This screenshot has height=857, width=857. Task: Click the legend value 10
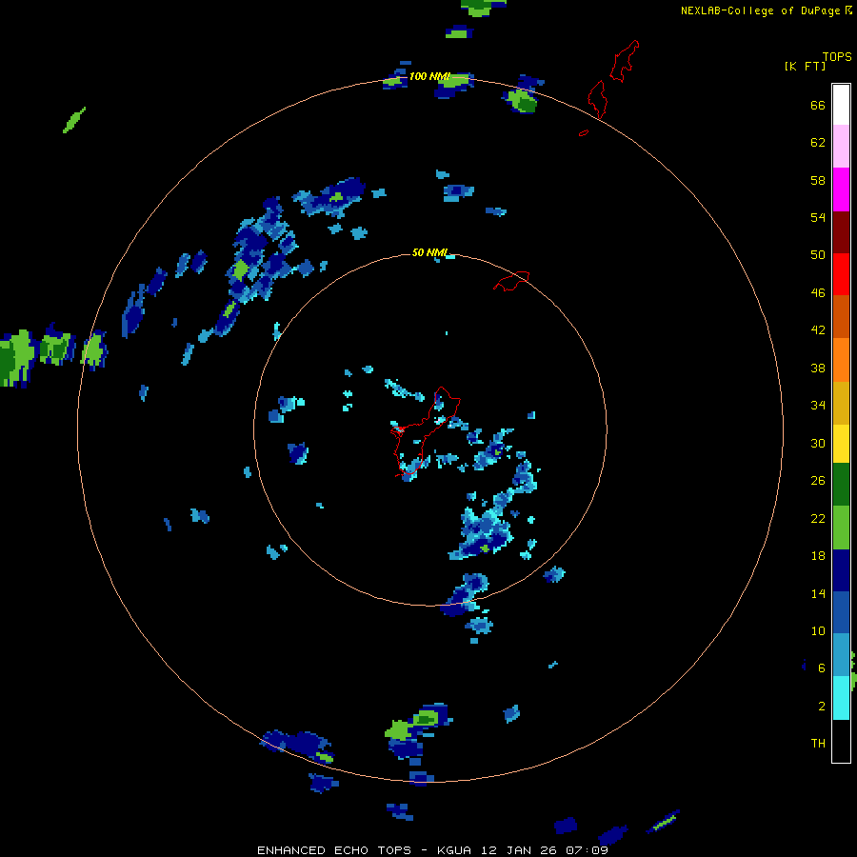[818, 630]
